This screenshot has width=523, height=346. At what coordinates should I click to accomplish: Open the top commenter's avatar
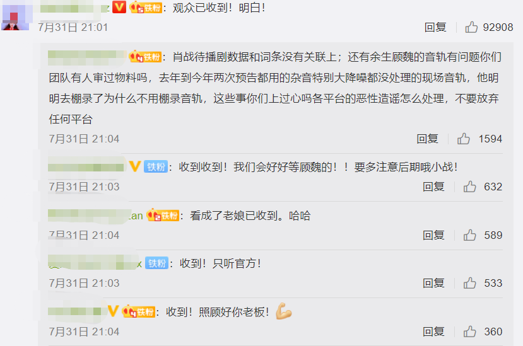(x=16, y=15)
